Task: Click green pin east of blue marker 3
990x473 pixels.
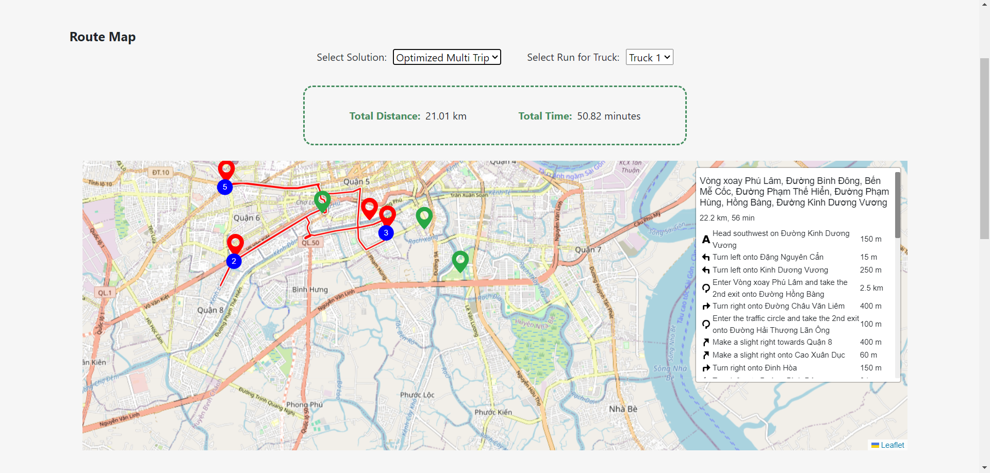Action: 424,217
